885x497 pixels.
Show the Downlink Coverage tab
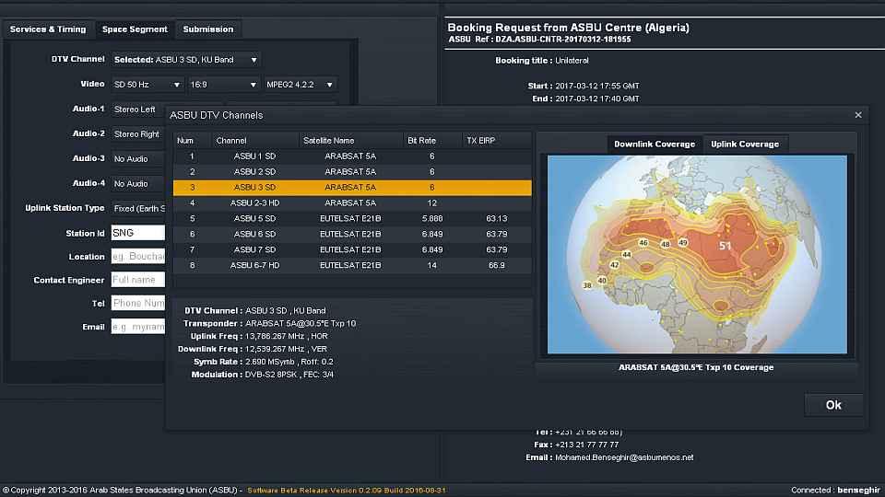pyautogui.click(x=655, y=144)
